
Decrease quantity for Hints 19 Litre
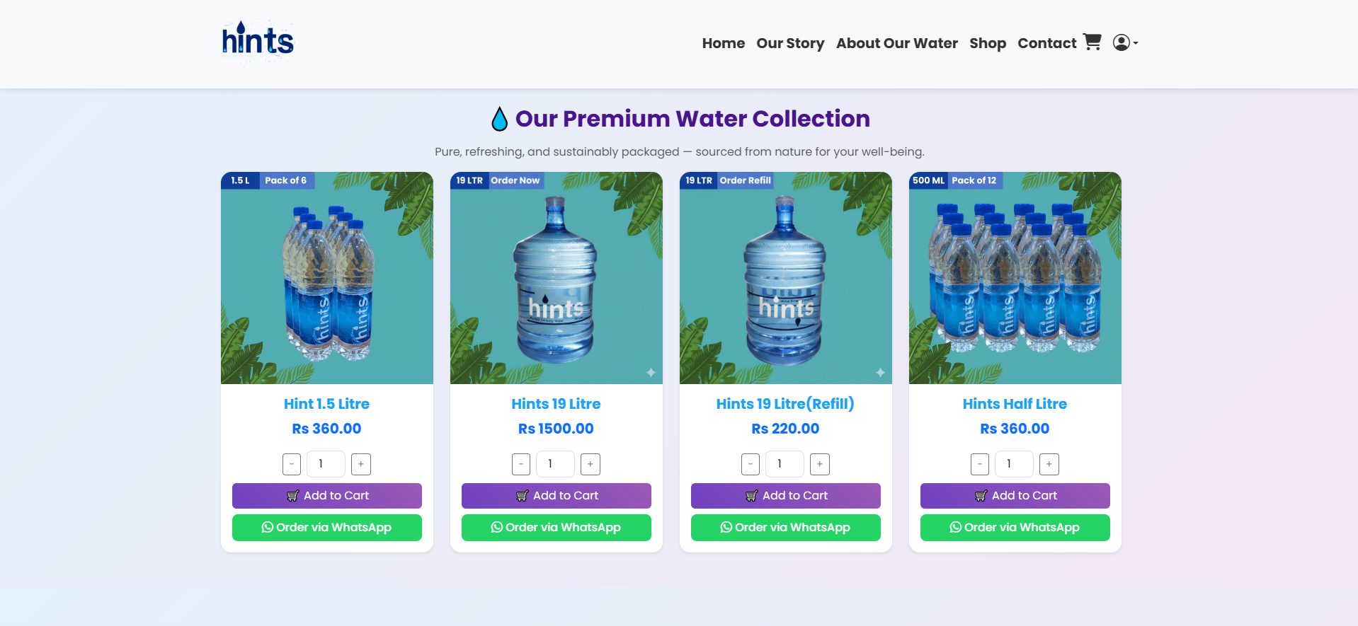pos(521,464)
